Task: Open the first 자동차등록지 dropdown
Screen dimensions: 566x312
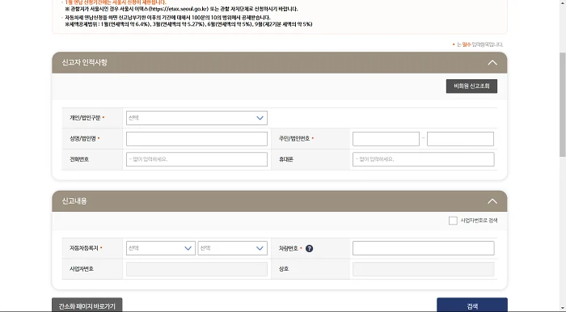Action: (x=161, y=248)
